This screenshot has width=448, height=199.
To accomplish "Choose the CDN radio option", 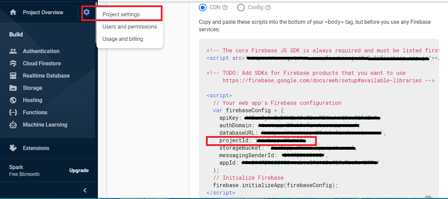I will tap(203, 7).
